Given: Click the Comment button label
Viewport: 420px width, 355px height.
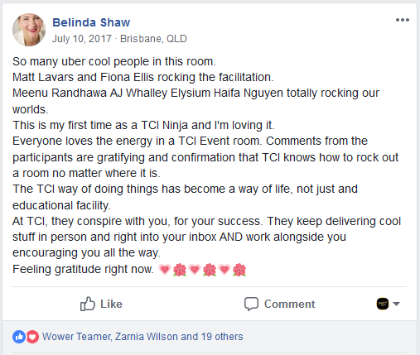Looking at the screenshot, I should pos(289,304).
